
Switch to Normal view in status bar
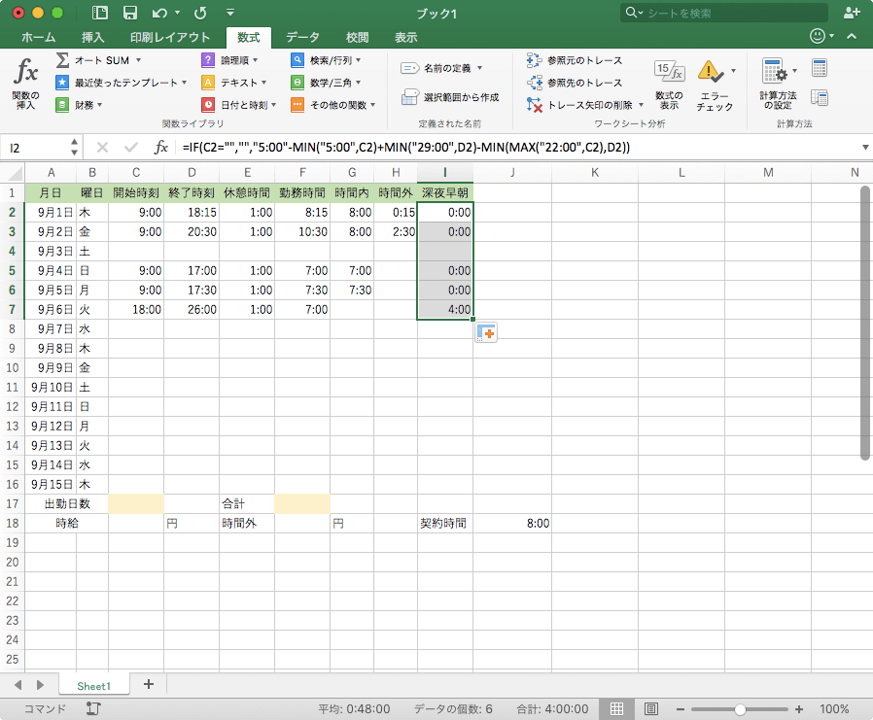pyautogui.click(x=616, y=709)
